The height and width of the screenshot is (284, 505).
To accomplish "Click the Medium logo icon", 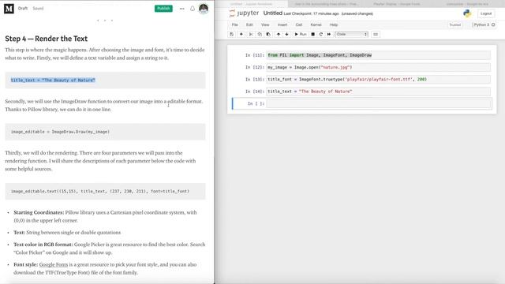I will click(x=9, y=9).
